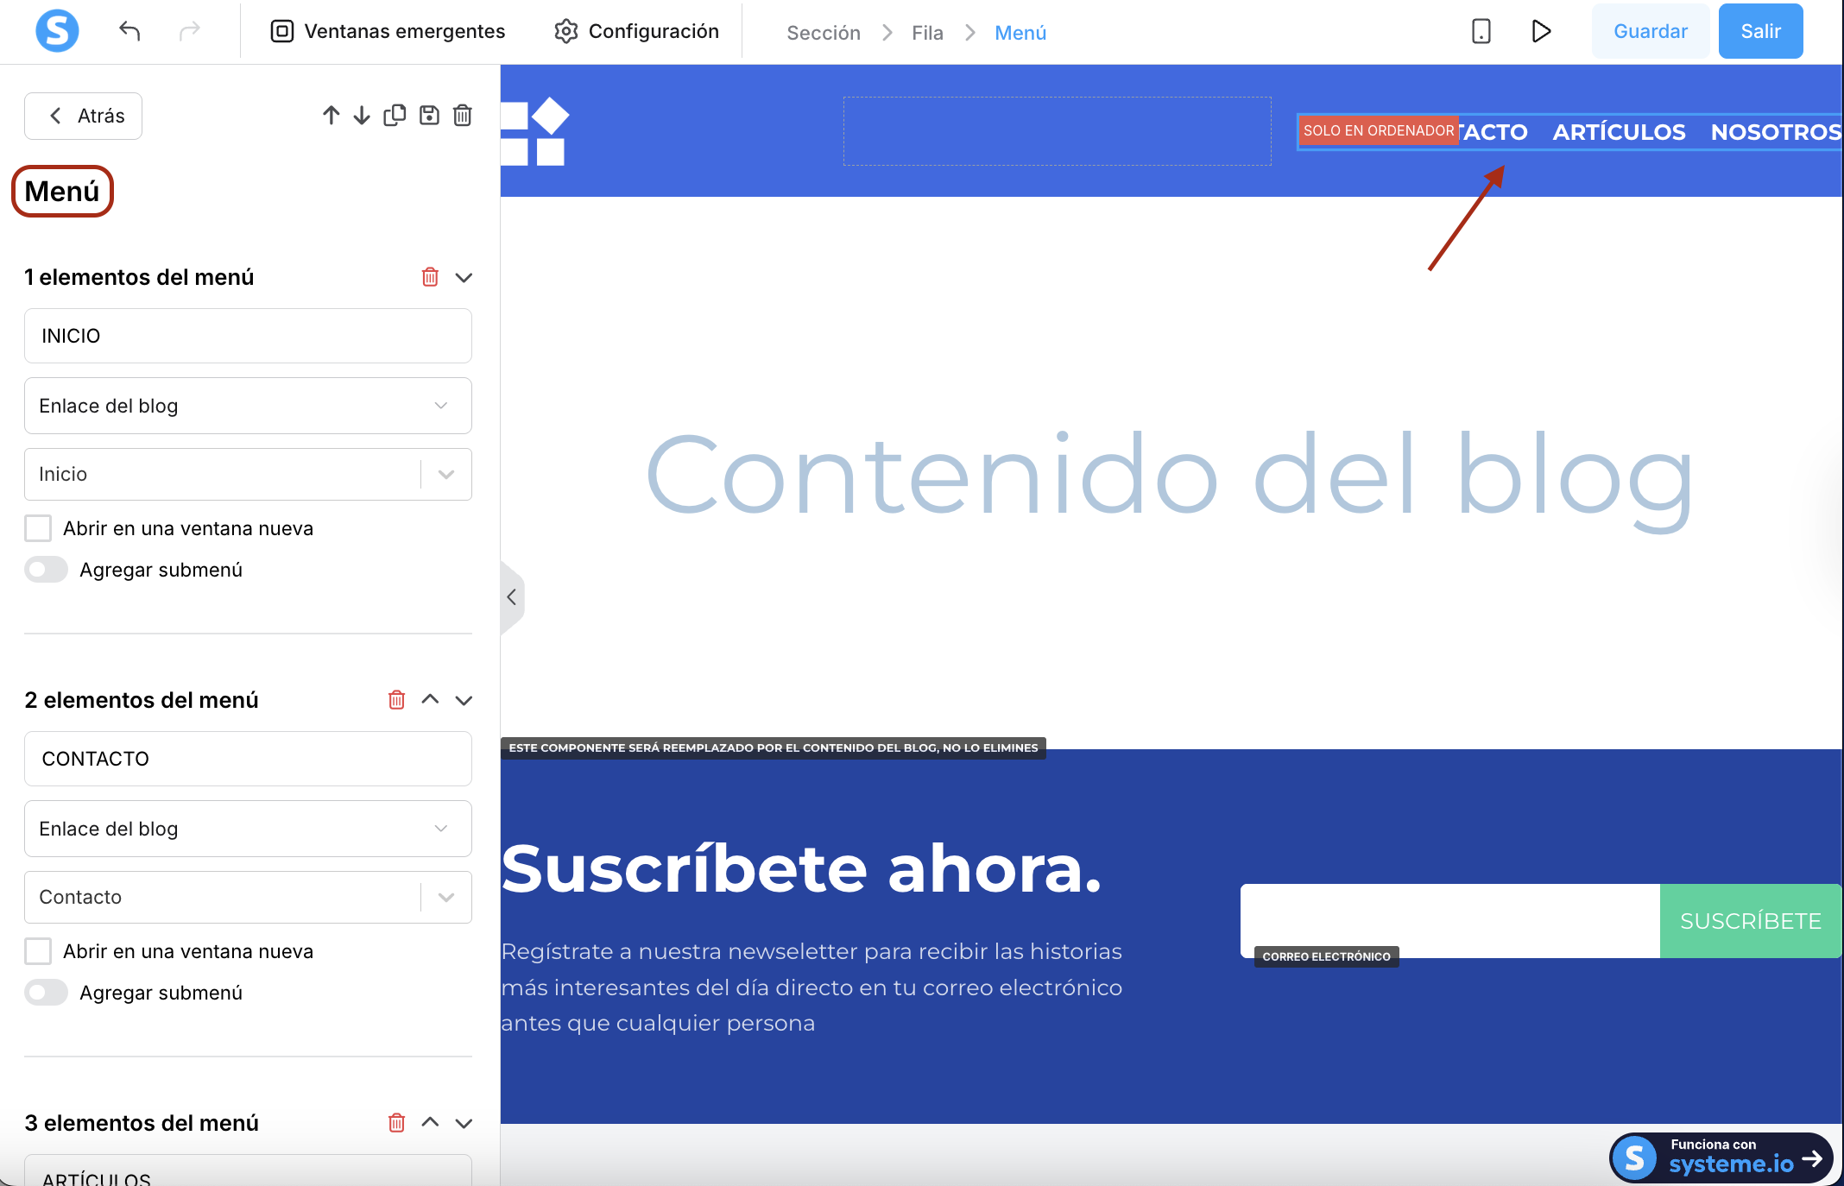Click the green SUSCRÍBETE button
The image size is (1844, 1186).
click(1750, 921)
